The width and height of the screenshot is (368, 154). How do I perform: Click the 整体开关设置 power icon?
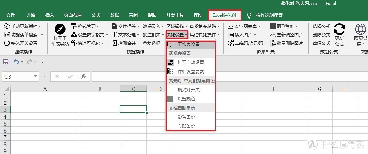click(x=7, y=43)
